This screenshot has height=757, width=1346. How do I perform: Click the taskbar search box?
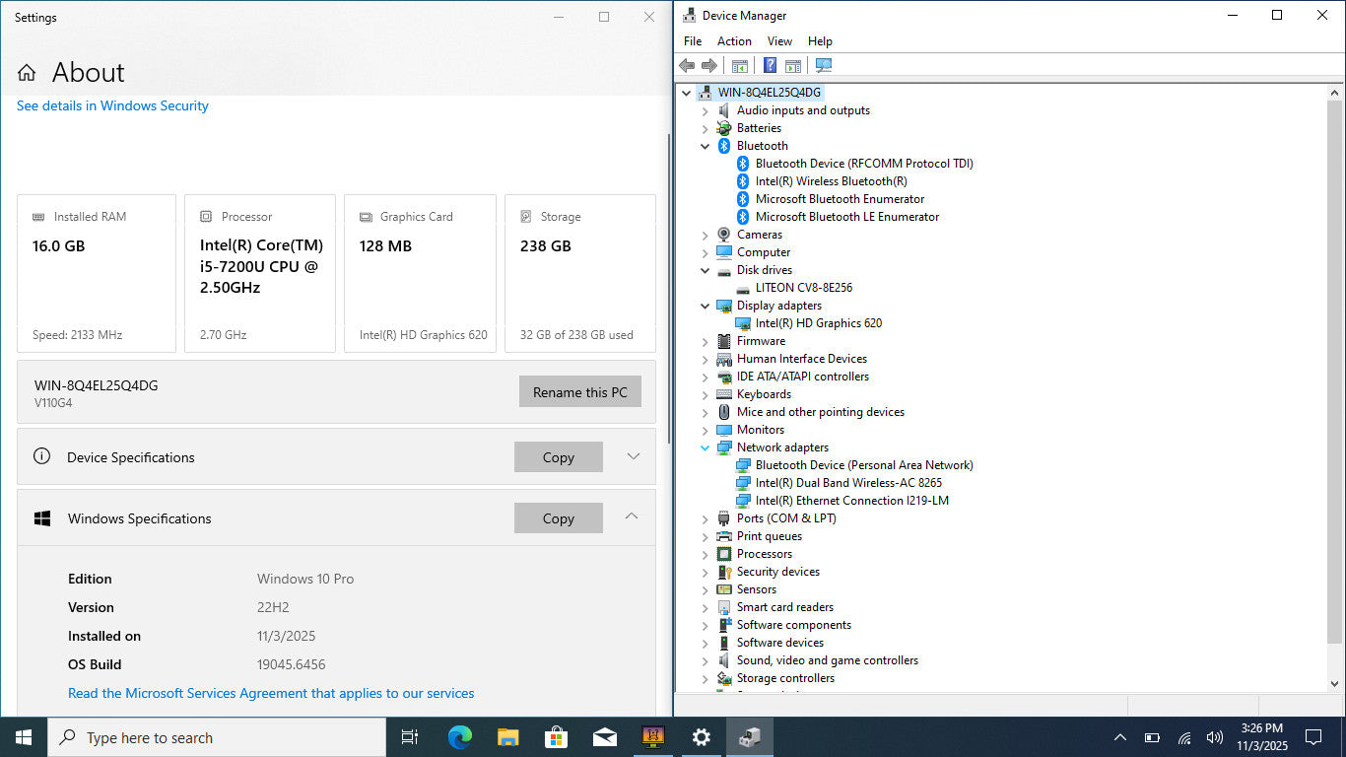(x=217, y=737)
